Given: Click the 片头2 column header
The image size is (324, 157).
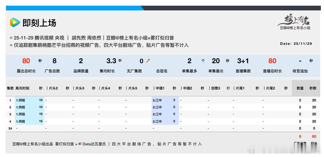Looking at the screenshot, I should point(53,88).
